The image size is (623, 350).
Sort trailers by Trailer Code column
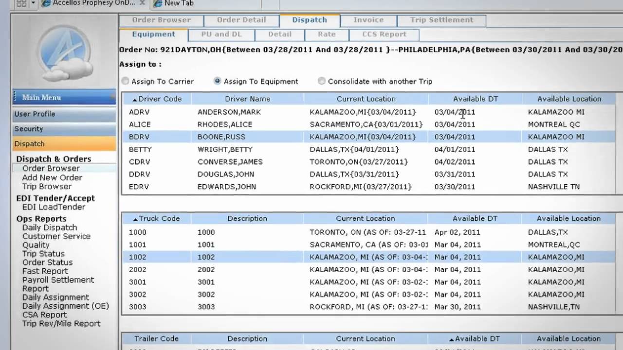click(156, 339)
